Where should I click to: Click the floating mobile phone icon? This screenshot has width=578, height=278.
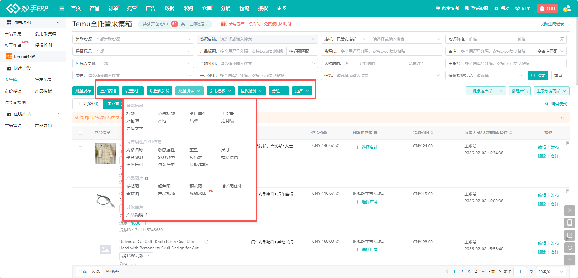tap(570, 223)
